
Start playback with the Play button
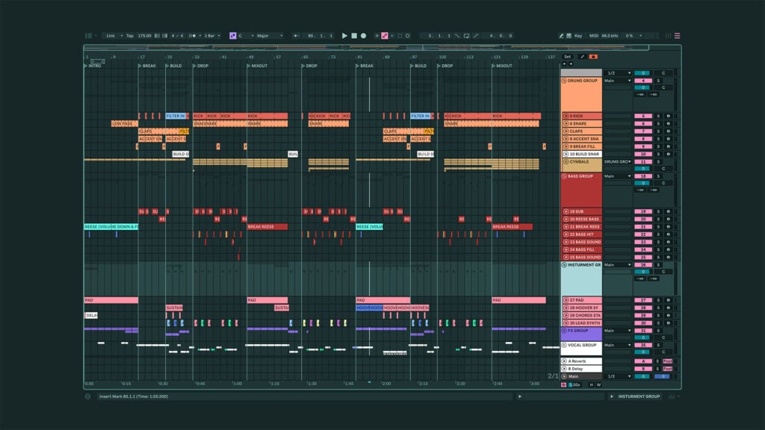344,36
